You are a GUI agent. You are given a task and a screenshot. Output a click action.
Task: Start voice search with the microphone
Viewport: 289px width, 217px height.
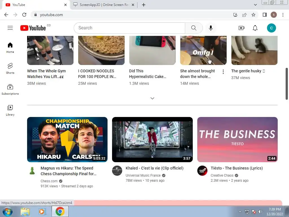211,28
